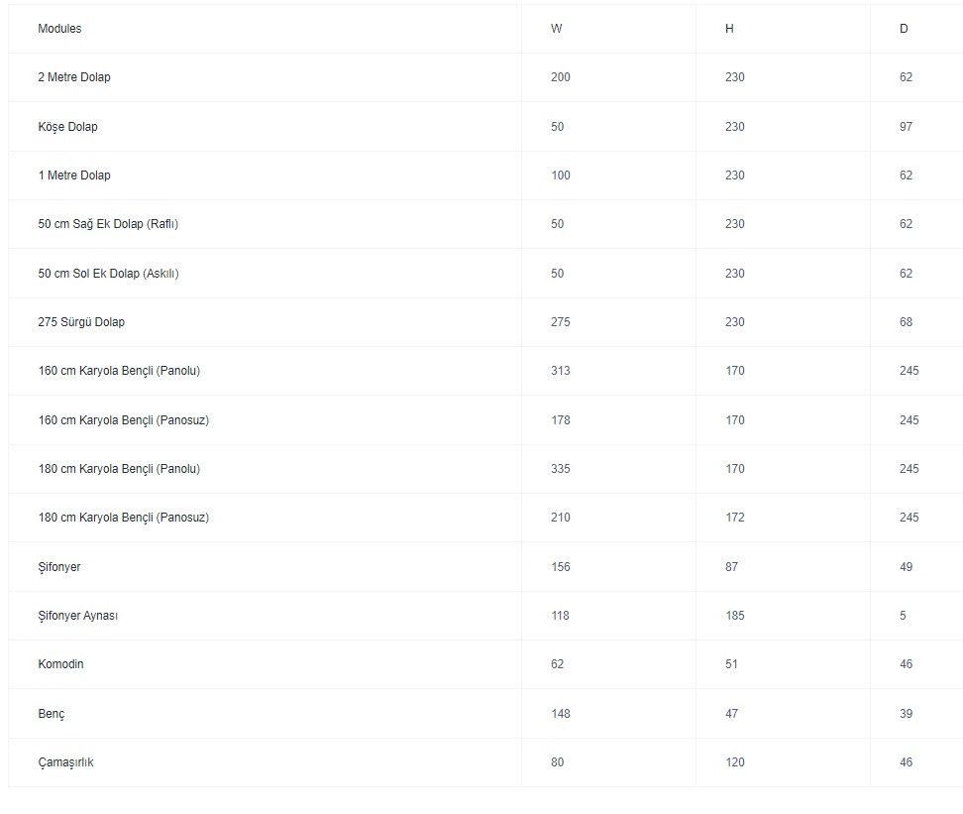963x814 pixels.
Task: Click the depth value 97 for Köşe Dolap
Action: (x=907, y=127)
